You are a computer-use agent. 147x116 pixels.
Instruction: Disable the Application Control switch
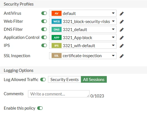pyautogui.click(x=44, y=37)
